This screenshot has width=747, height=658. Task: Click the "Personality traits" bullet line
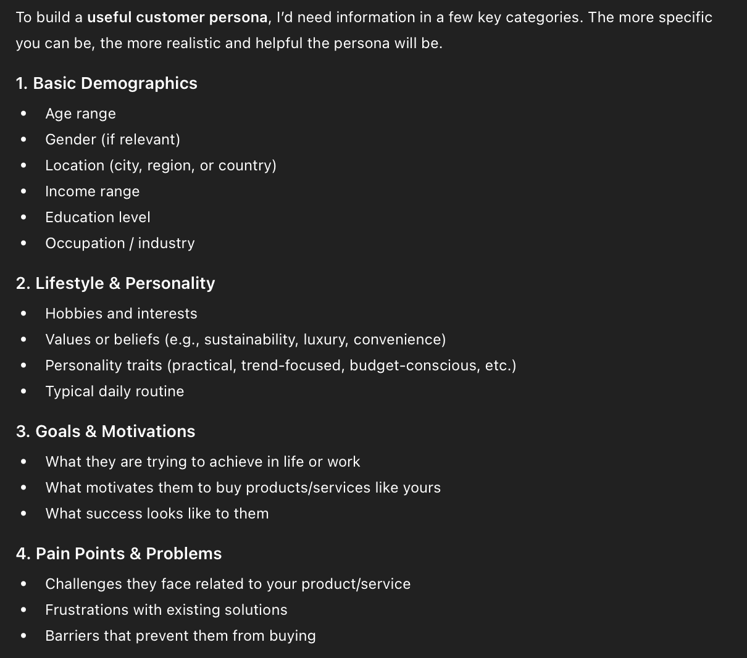click(x=280, y=365)
